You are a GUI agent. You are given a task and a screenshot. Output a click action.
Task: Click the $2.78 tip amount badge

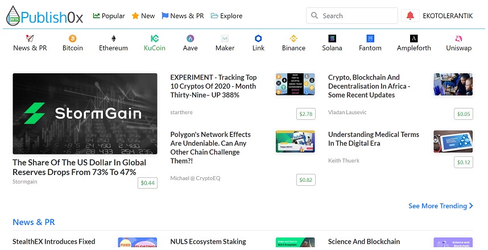click(306, 114)
